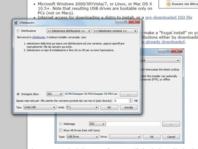Click the Xiaopan OS PRO.iso path field
198x149 pixels.
point(91,94)
